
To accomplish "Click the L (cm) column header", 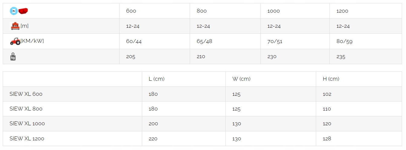I will pos(156,79).
